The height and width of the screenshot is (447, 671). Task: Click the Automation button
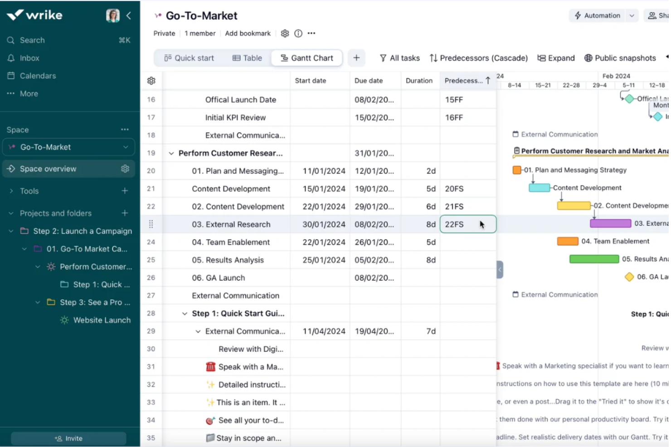tap(597, 15)
